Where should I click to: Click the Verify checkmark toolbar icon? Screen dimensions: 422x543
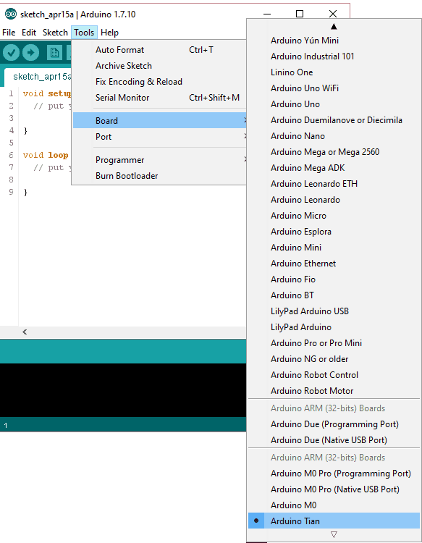pyautogui.click(x=11, y=53)
